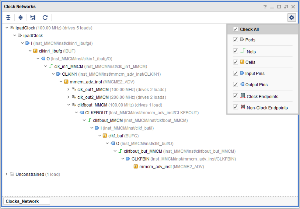Select the CLKFBIN input pin item
This screenshot has width=300, height=209.
(141, 159)
